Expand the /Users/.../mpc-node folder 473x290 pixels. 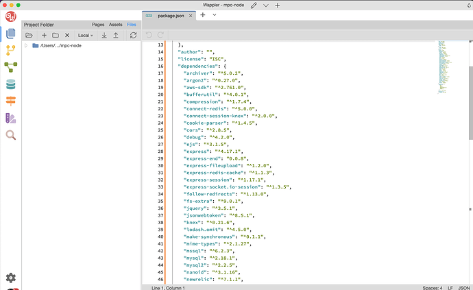pyautogui.click(x=26, y=46)
